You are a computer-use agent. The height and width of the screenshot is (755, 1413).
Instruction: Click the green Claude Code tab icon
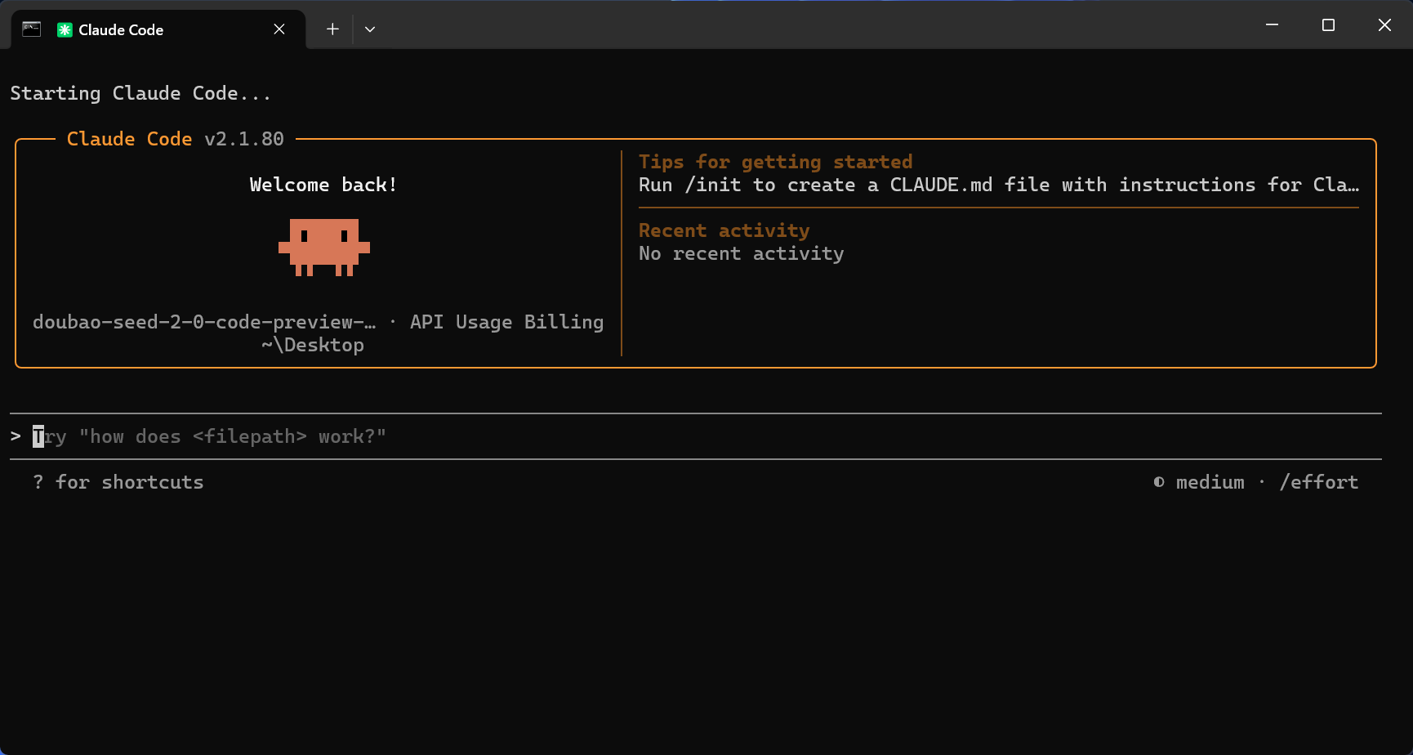[65, 30]
